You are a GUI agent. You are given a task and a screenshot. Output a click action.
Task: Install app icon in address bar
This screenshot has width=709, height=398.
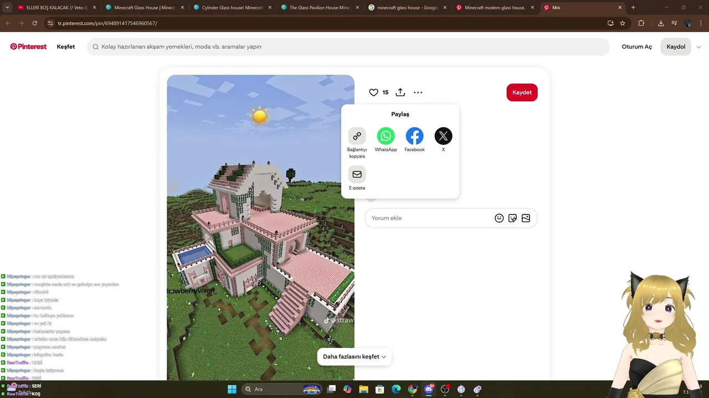(x=610, y=23)
